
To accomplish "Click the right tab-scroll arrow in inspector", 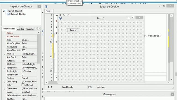I will click(x=39, y=29).
